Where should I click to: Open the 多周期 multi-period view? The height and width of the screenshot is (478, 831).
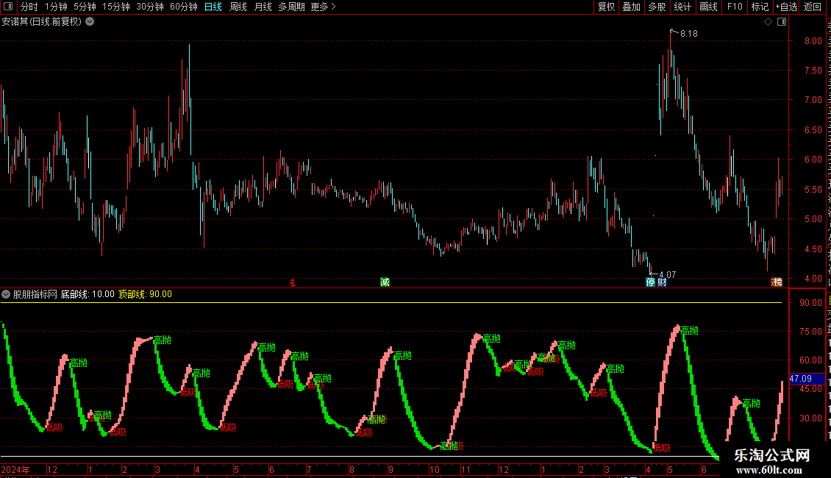[x=291, y=7]
